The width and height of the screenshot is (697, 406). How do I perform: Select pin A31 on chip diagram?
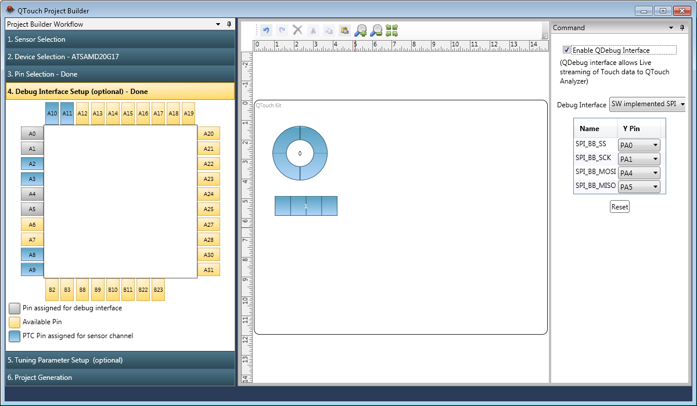pyautogui.click(x=209, y=270)
